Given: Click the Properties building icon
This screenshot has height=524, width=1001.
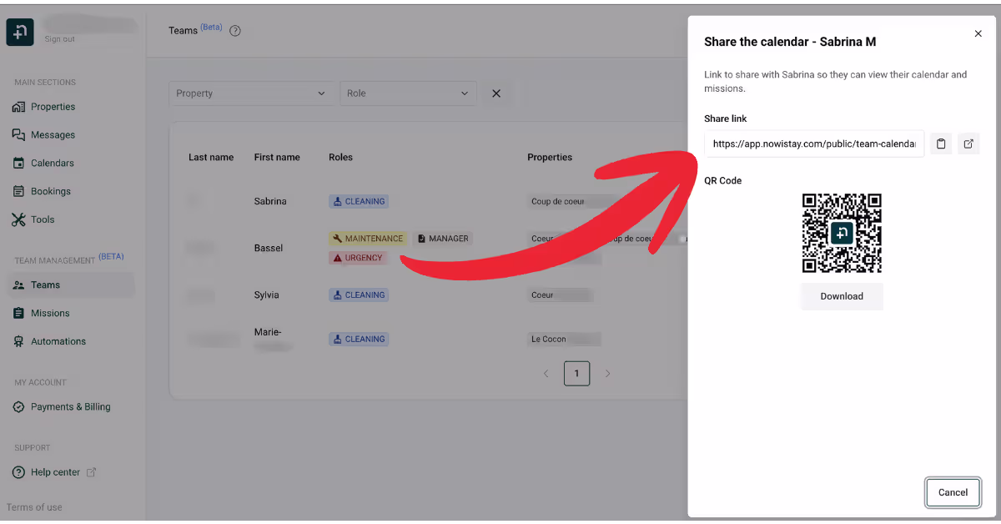Looking at the screenshot, I should click(18, 107).
